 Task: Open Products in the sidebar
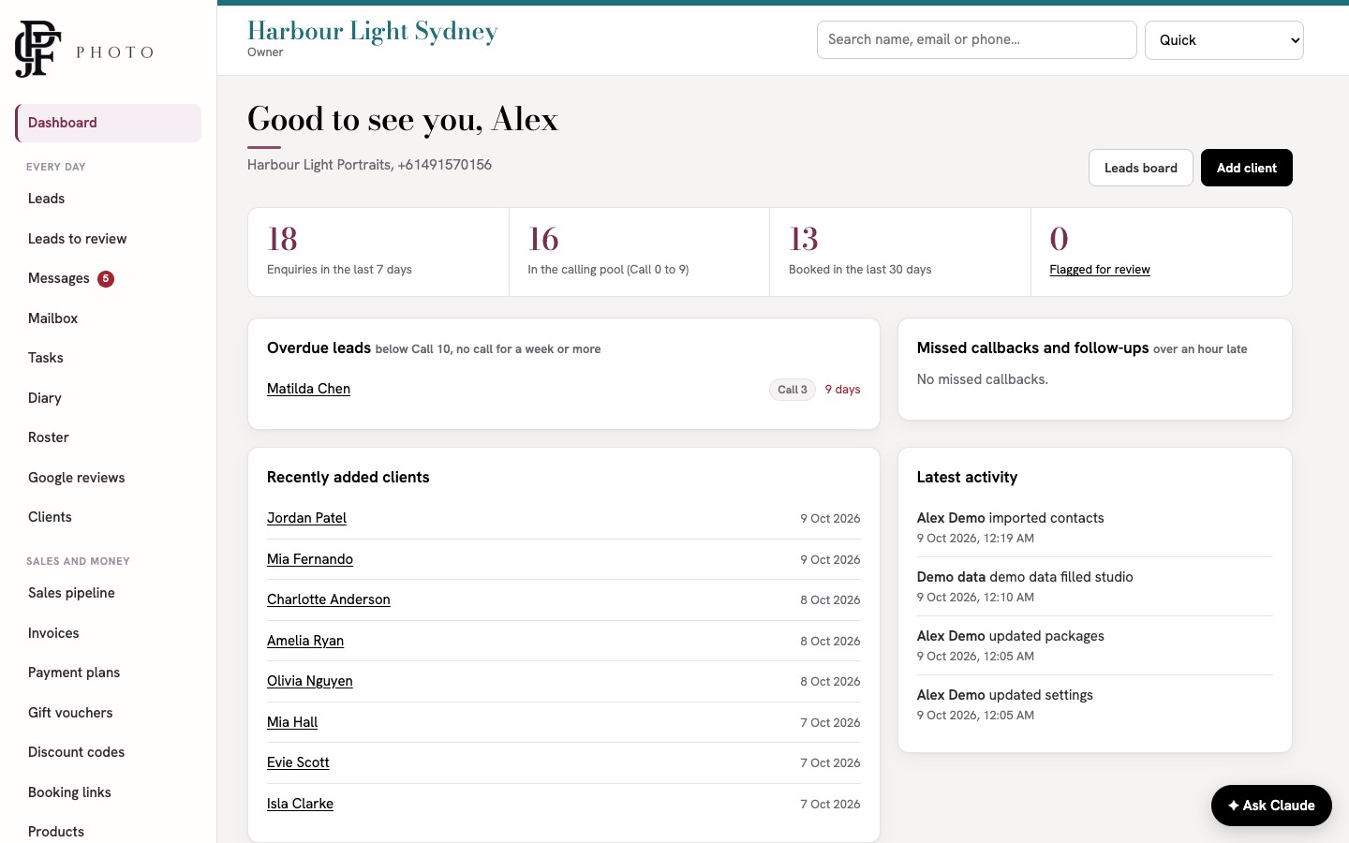click(x=109, y=832)
